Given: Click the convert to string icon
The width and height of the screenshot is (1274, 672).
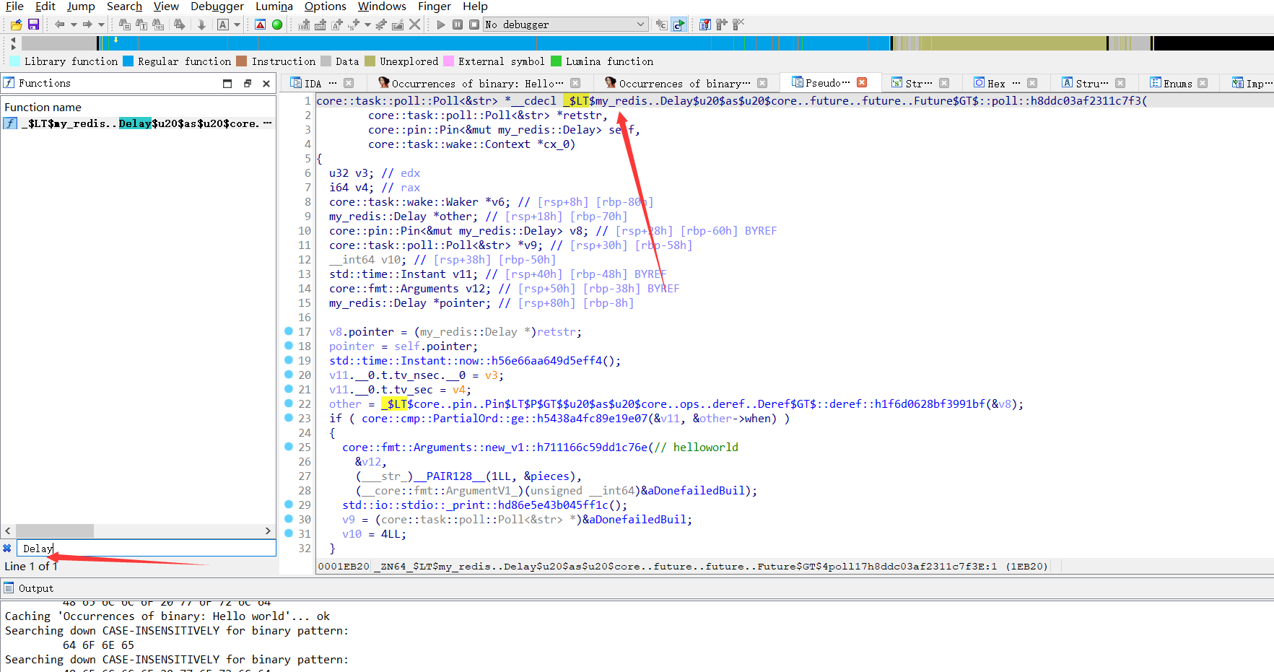Looking at the screenshot, I should [337, 25].
